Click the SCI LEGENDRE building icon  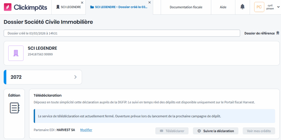pyautogui.click(x=16, y=53)
